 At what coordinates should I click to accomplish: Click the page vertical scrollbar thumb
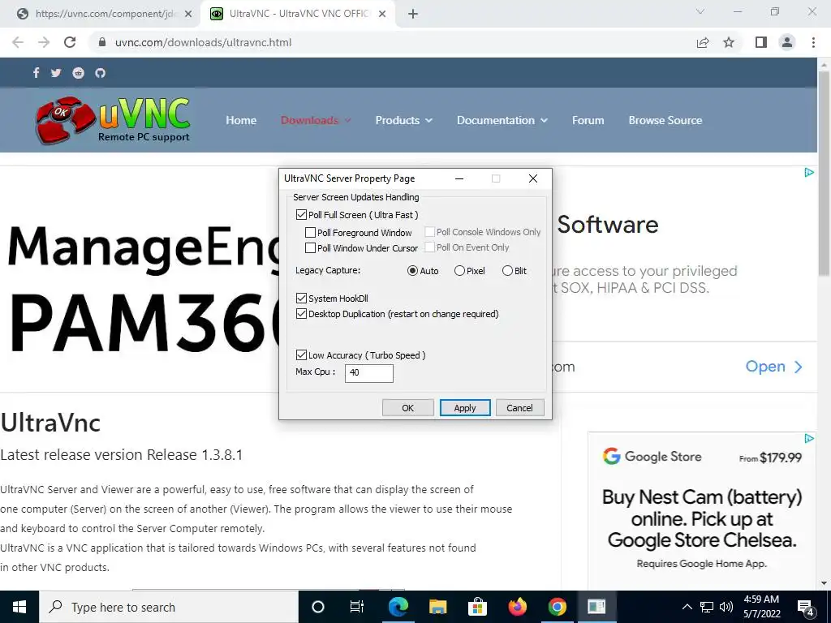tap(825, 174)
